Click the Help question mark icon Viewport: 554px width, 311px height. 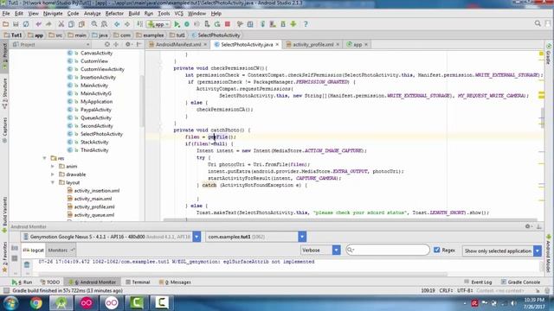pyautogui.click(x=306, y=24)
